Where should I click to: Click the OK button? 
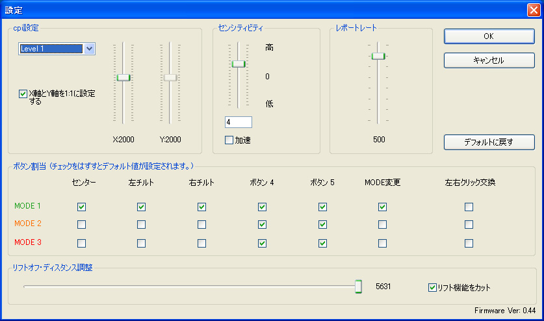tap(489, 36)
